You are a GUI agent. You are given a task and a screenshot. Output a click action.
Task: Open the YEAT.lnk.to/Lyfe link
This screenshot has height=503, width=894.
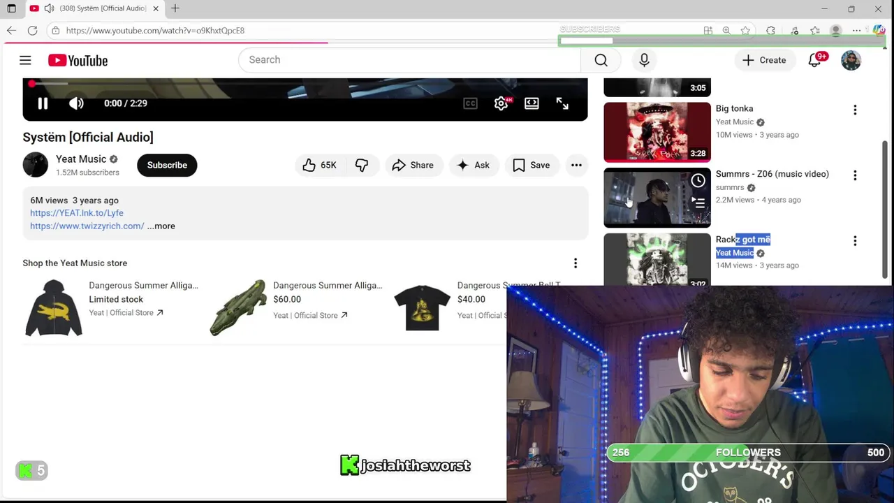coord(77,213)
